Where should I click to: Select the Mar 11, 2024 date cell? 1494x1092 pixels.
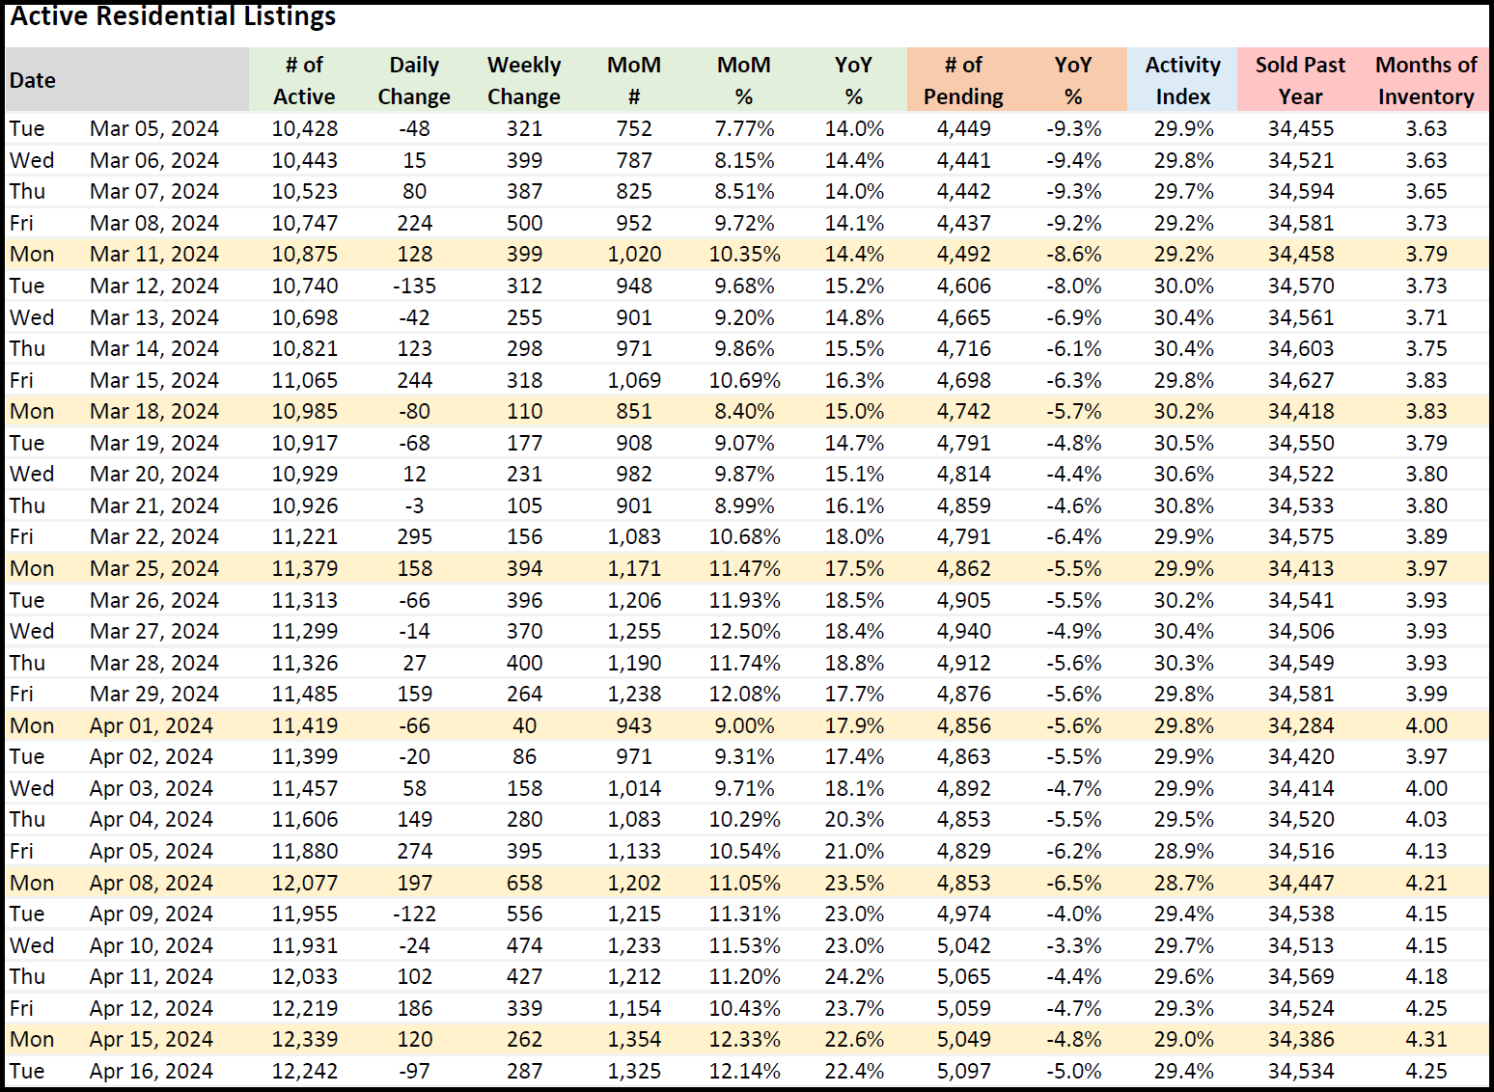pos(154,254)
